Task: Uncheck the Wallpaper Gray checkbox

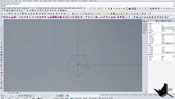Action: click(162, 60)
